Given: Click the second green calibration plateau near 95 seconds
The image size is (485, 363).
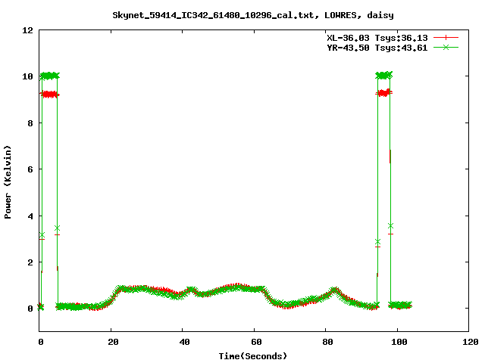Looking at the screenshot, I should [x=384, y=75].
